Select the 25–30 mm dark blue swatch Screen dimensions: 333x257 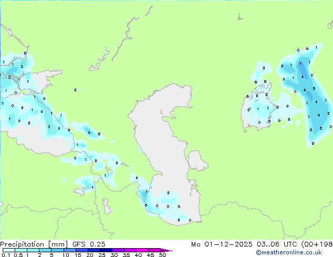(x=106, y=250)
